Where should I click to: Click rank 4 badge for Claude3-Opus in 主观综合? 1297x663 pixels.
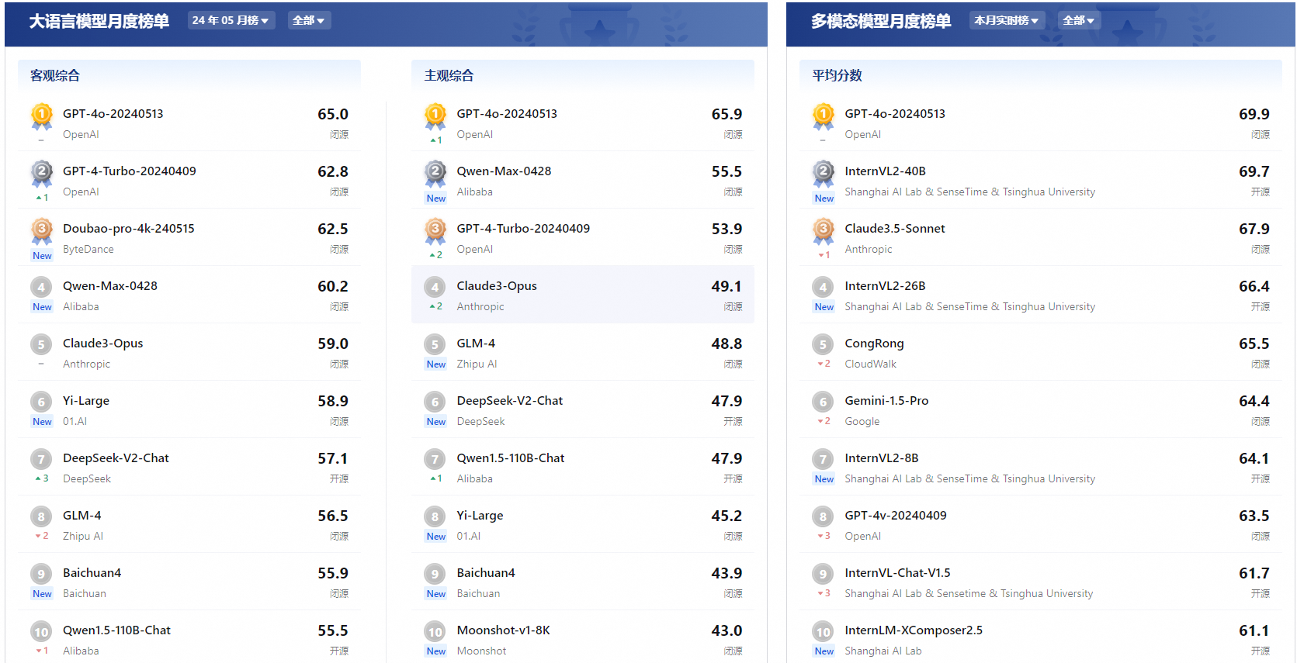(x=435, y=287)
